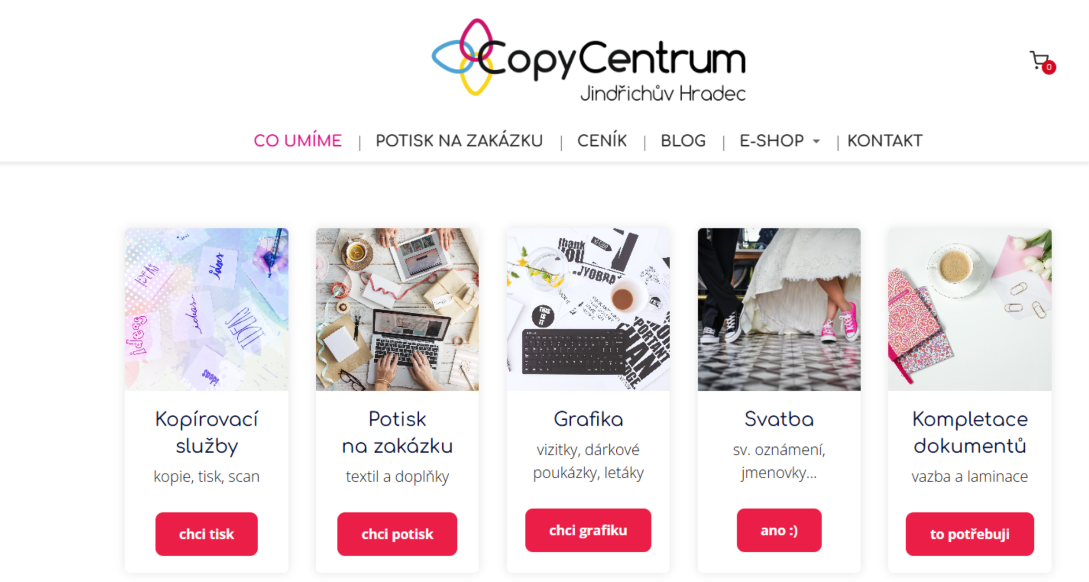Image resolution: width=1089 pixels, height=582 pixels.
Task: Open the CO UMÍME menu item
Action: [x=298, y=140]
